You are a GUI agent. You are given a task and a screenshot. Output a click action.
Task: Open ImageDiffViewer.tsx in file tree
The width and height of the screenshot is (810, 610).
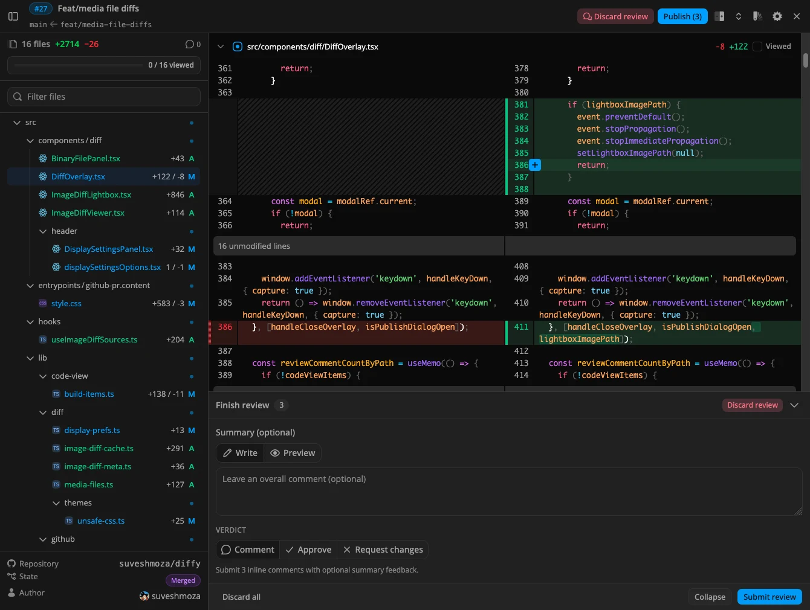tap(103, 213)
